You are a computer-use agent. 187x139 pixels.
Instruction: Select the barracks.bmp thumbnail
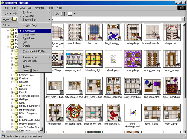[75, 32]
